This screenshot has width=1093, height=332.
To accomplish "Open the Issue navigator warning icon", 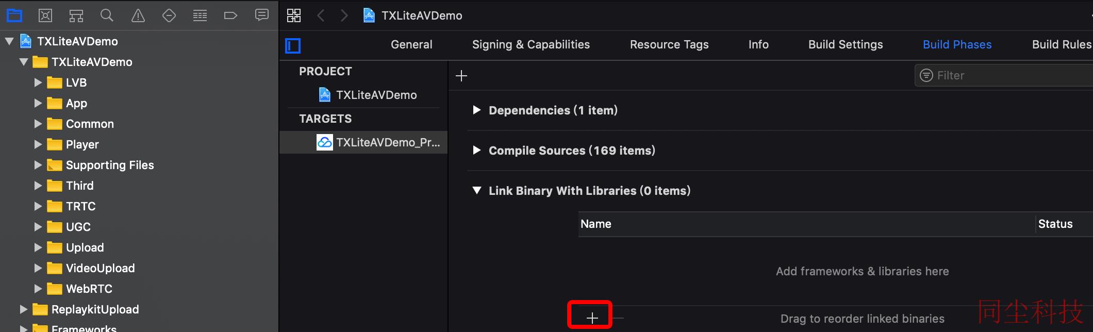I will tap(138, 15).
